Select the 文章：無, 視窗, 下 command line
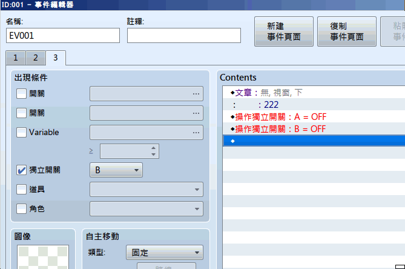405x269 pixels. tap(314, 92)
